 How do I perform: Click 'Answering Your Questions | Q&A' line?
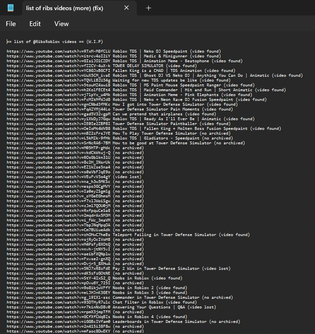tap(111, 307)
